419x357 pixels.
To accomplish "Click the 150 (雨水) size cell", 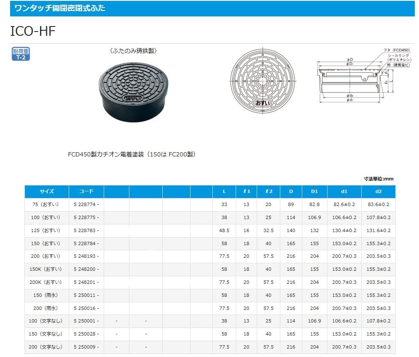I will [46, 295].
